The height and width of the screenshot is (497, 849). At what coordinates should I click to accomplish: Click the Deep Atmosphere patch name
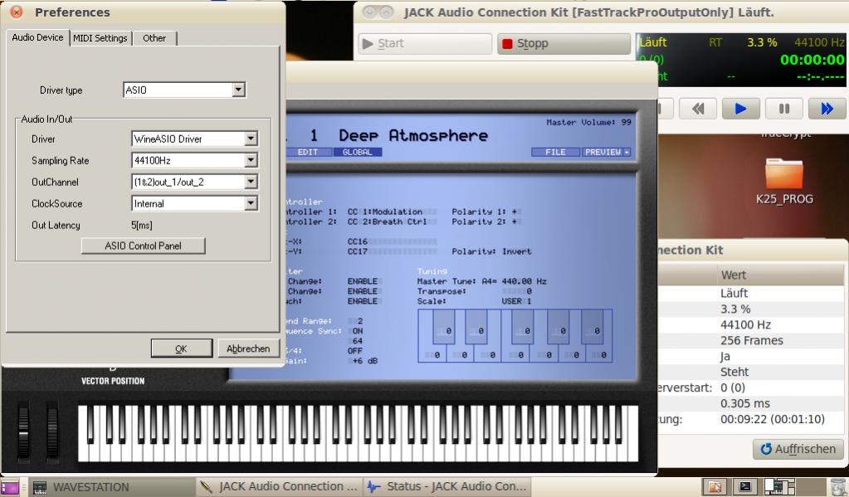tap(413, 135)
